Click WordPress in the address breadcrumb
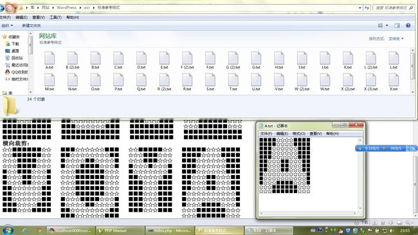 click(x=66, y=8)
